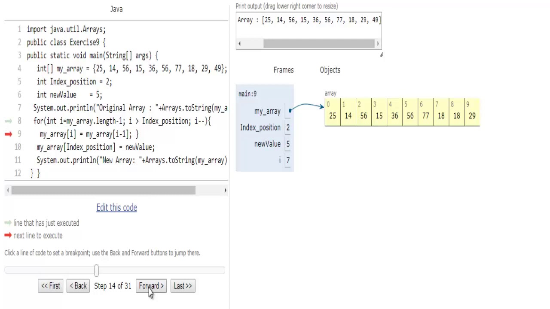The image size is (550, 309).
Task: Jump to first step with First button
Action: pos(51,286)
